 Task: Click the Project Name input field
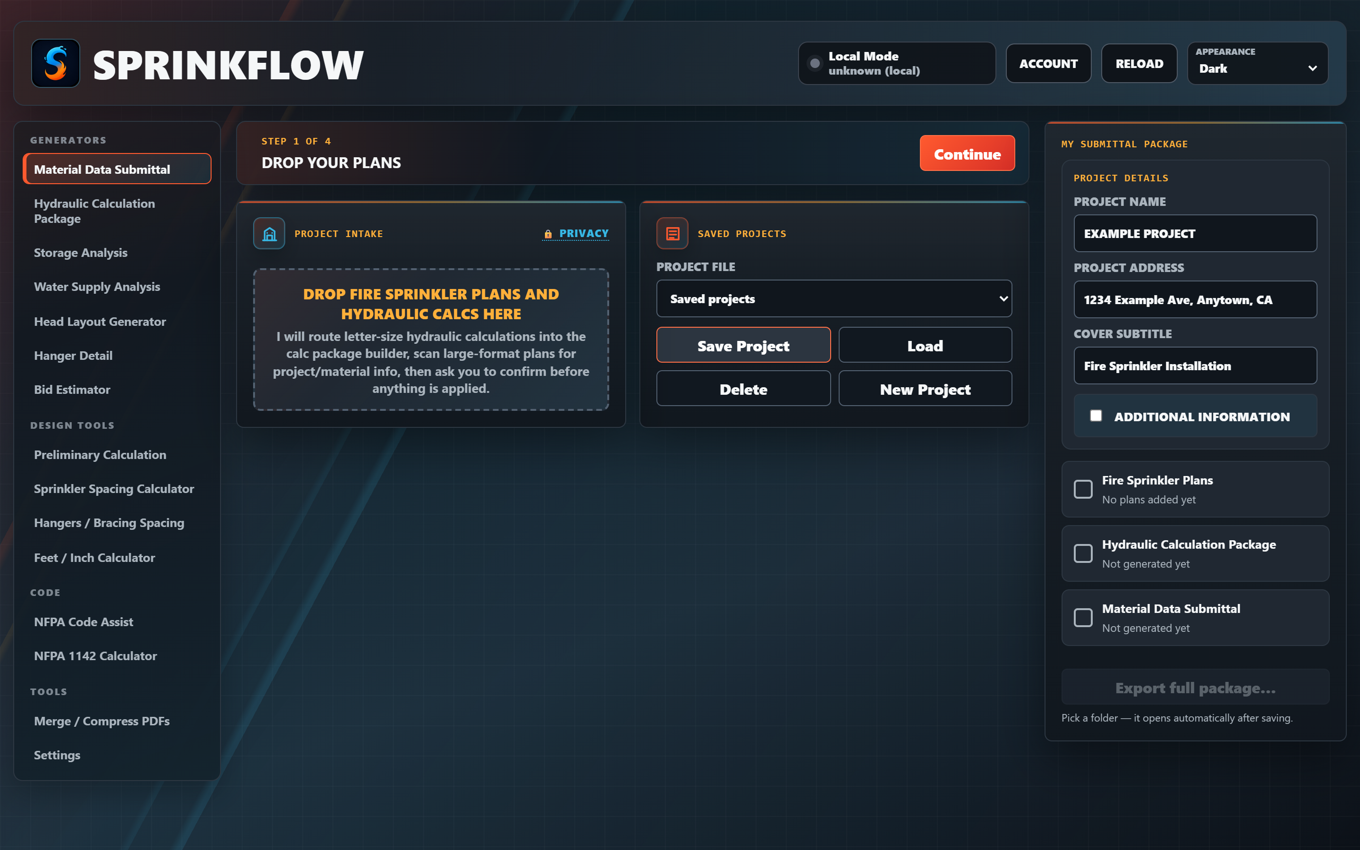1195,233
